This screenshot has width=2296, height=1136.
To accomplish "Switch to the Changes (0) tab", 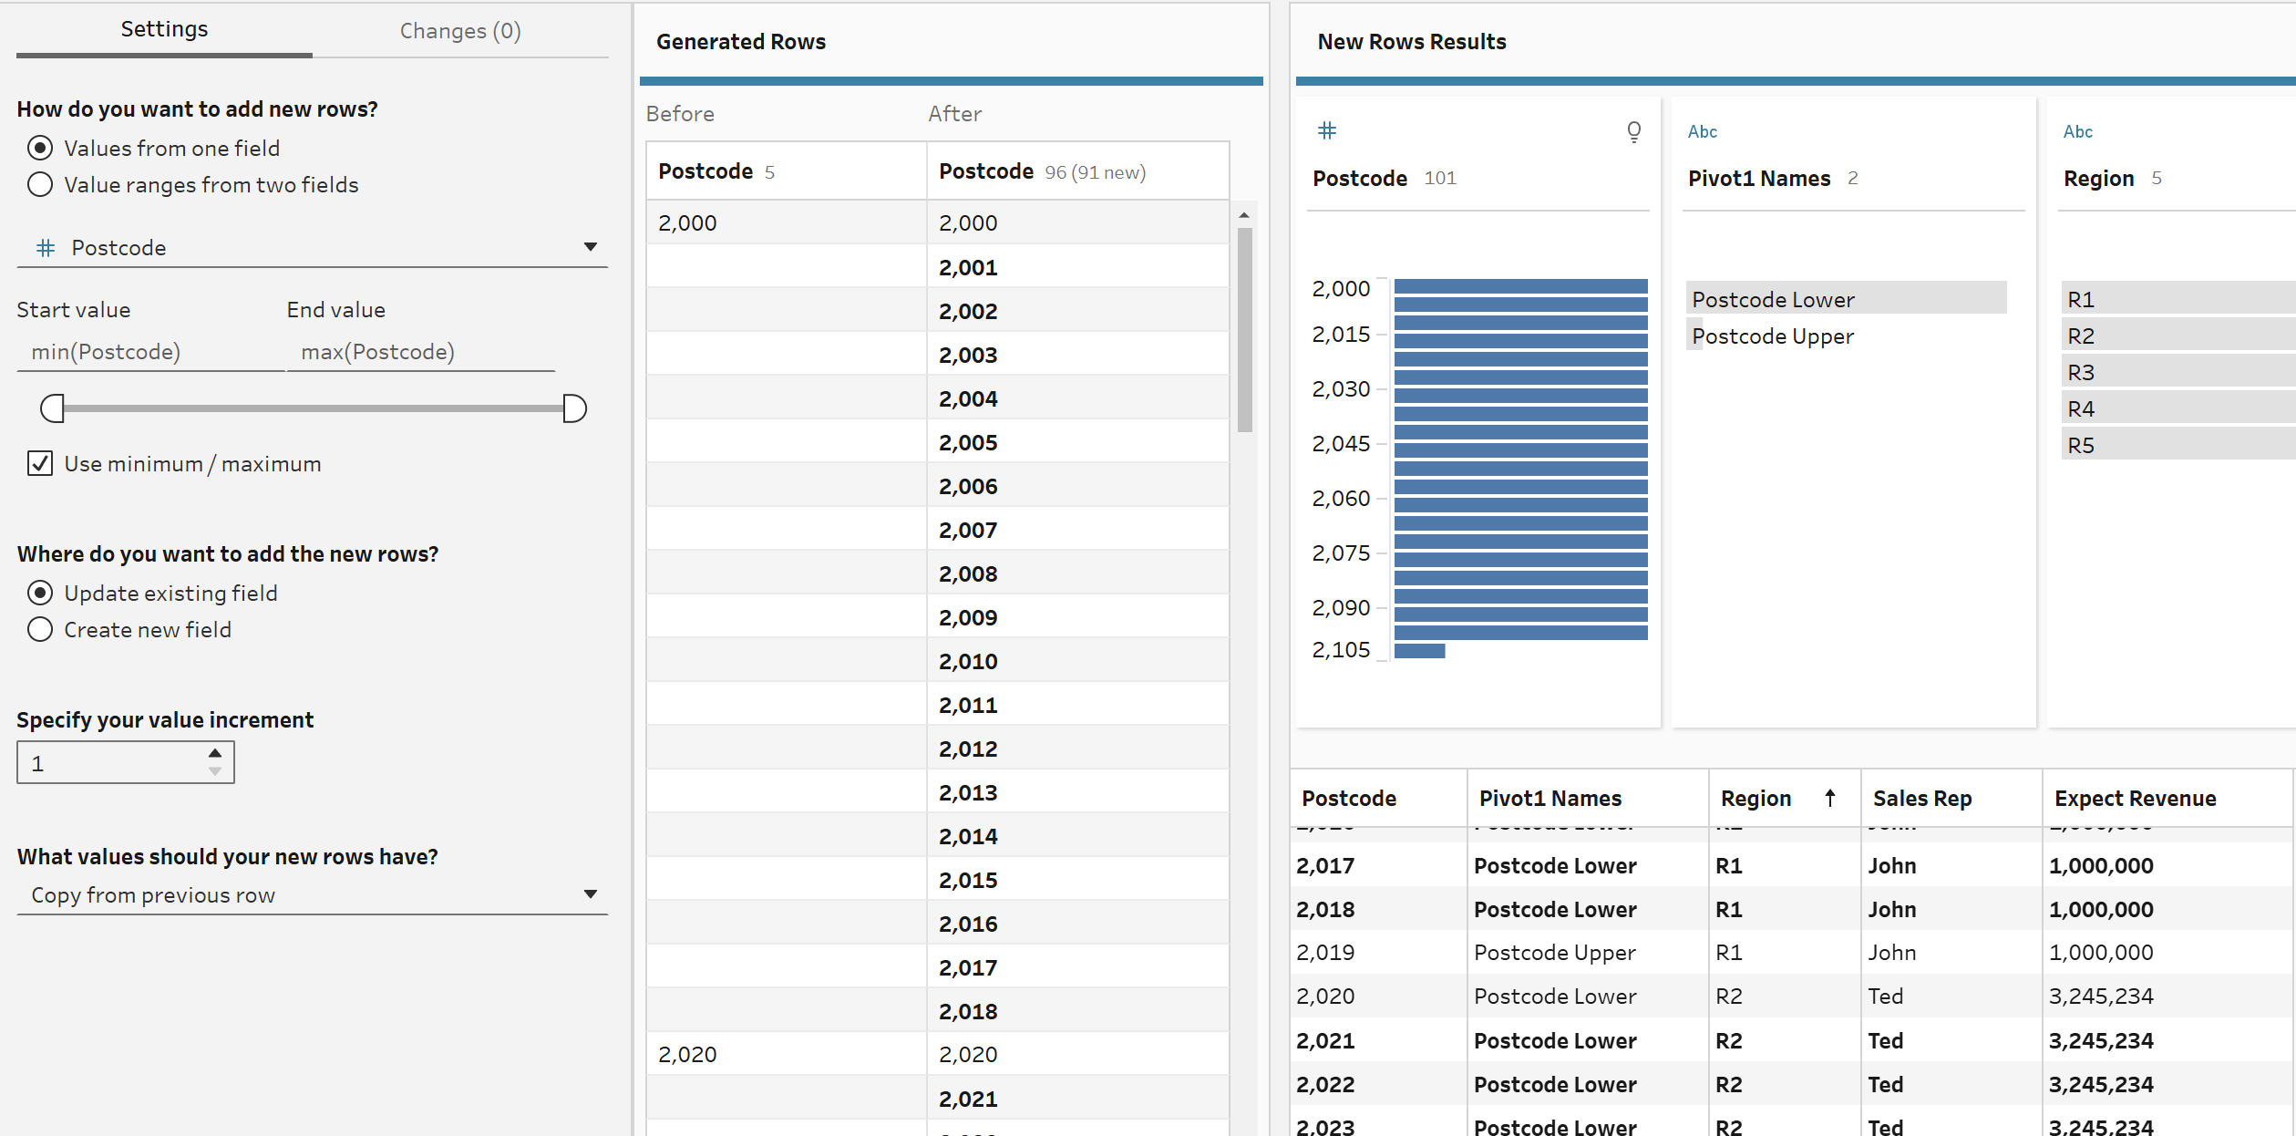I will 459,31.
